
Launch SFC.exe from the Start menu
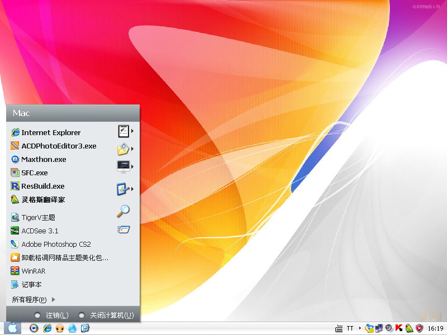[29, 173]
